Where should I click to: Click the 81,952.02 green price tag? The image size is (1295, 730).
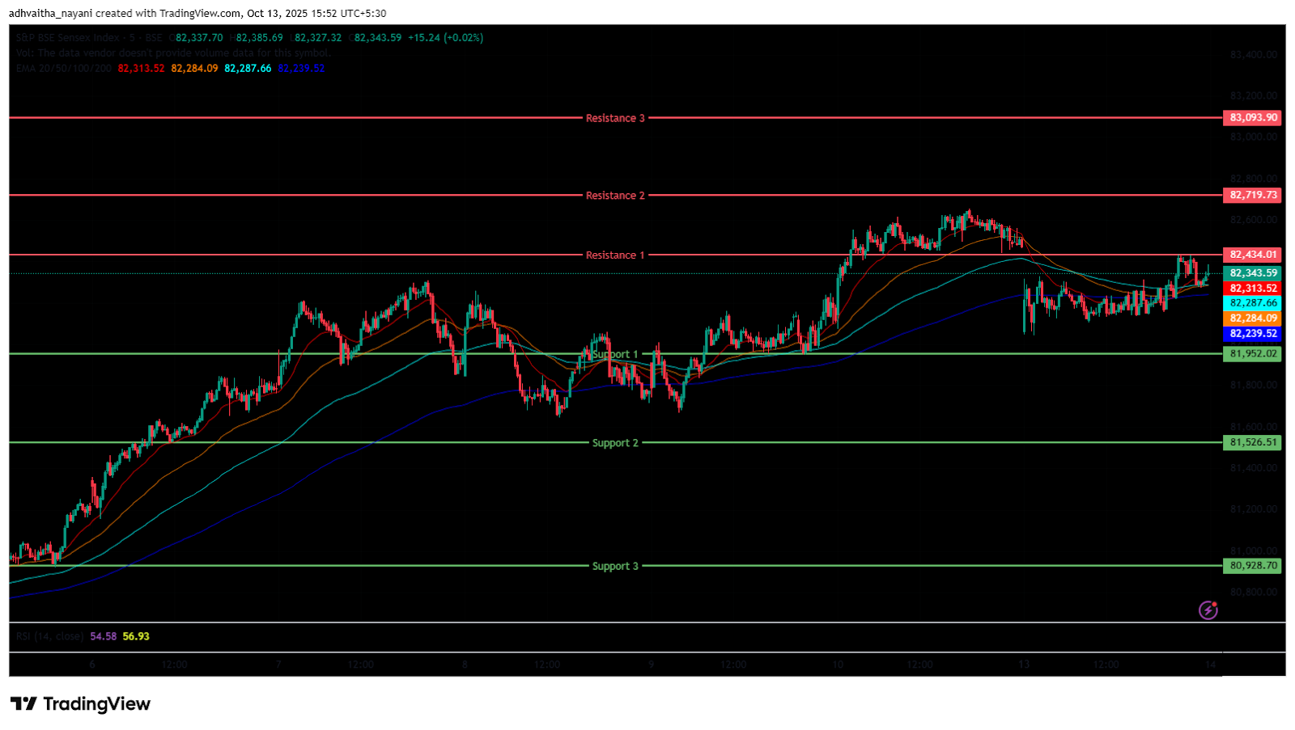(1253, 354)
